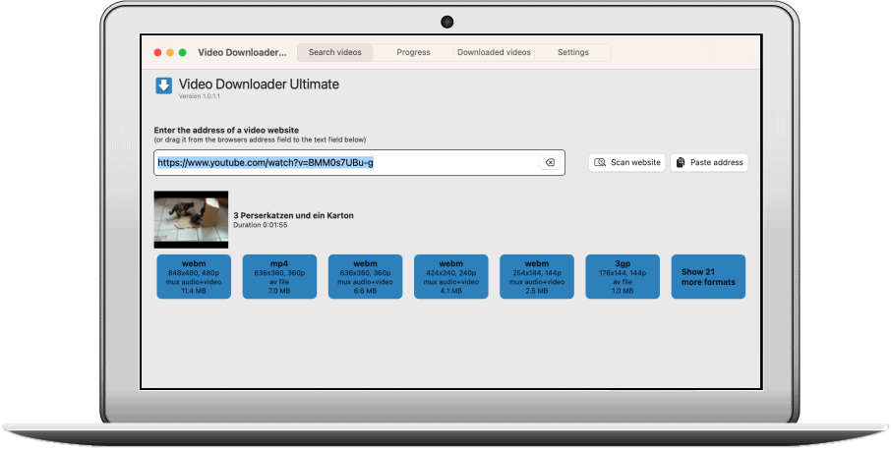Switch to the Search videos tab
The image size is (891, 449).
tap(334, 52)
